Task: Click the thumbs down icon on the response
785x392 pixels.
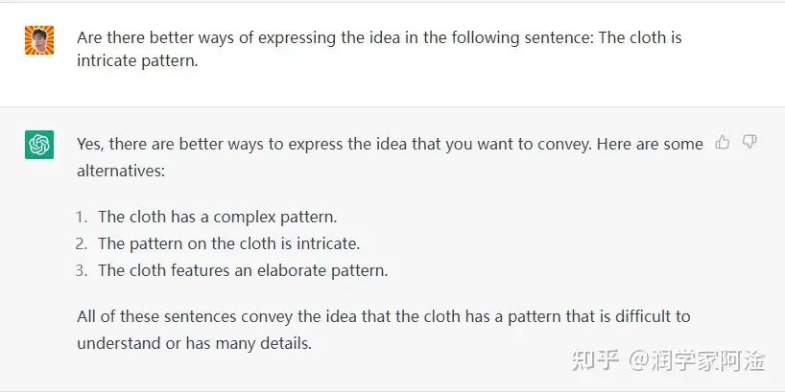Action: click(749, 143)
